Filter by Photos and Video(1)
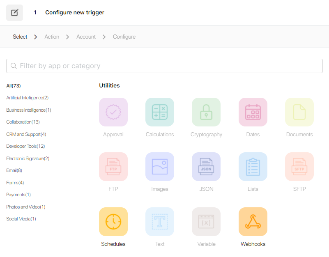Viewport: 329px width, 257px height. (x=26, y=207)
